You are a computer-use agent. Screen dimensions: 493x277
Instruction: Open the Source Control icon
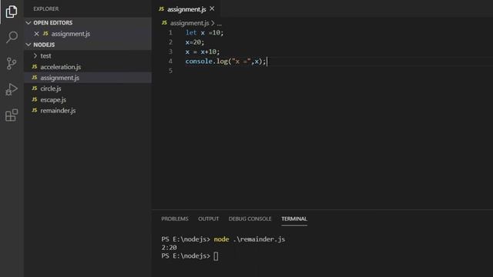(x=12, y=63)
